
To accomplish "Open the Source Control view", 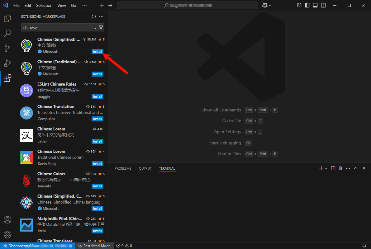I will coord(7,48).
